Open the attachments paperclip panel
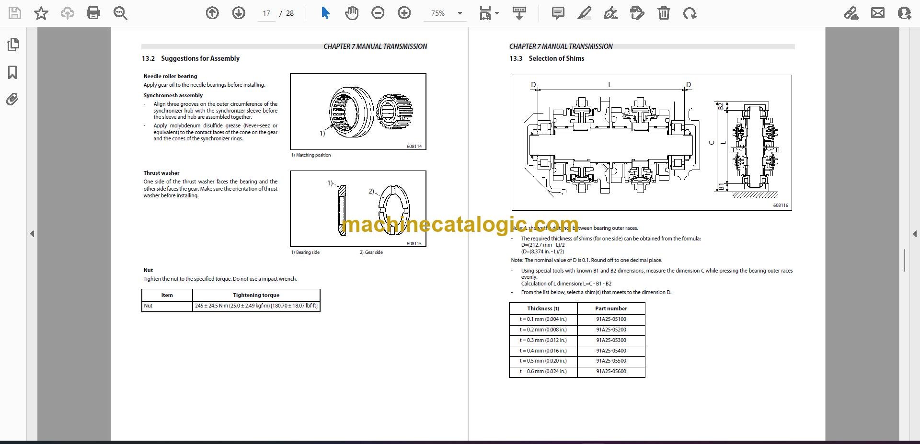The width and height of the screenshot is (920, 444). click(x=12, y=100)
